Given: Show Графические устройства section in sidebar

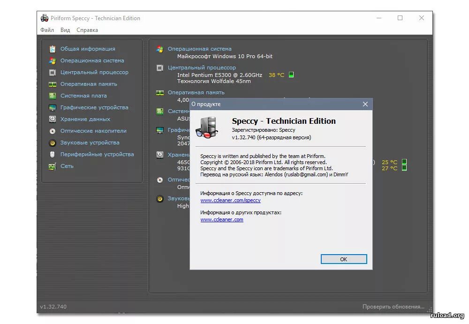Looking at the screenshot, I should [94, 107].
